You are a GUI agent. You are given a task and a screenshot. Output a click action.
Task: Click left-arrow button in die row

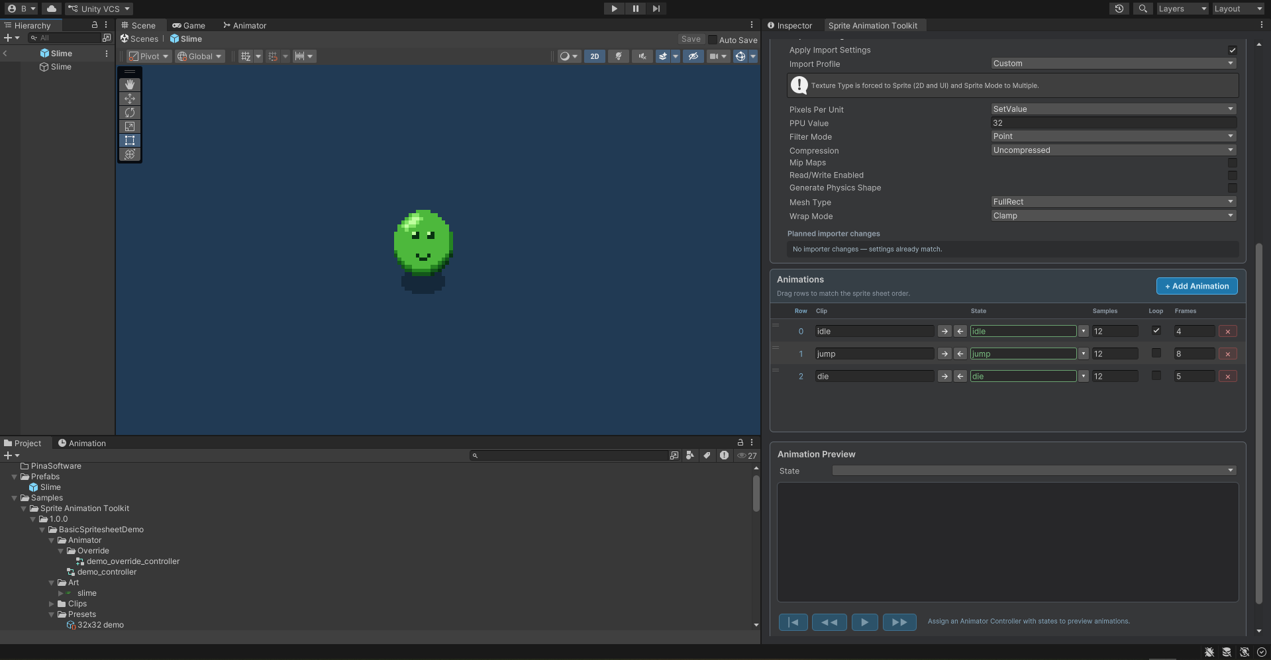point(960,377)
